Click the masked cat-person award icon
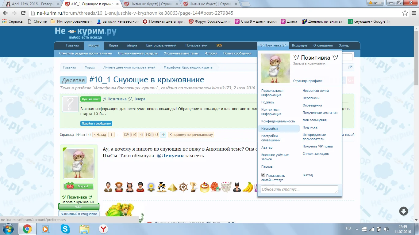Image resolution: width=419 pixels, height=235 pixels. point(237,187)
